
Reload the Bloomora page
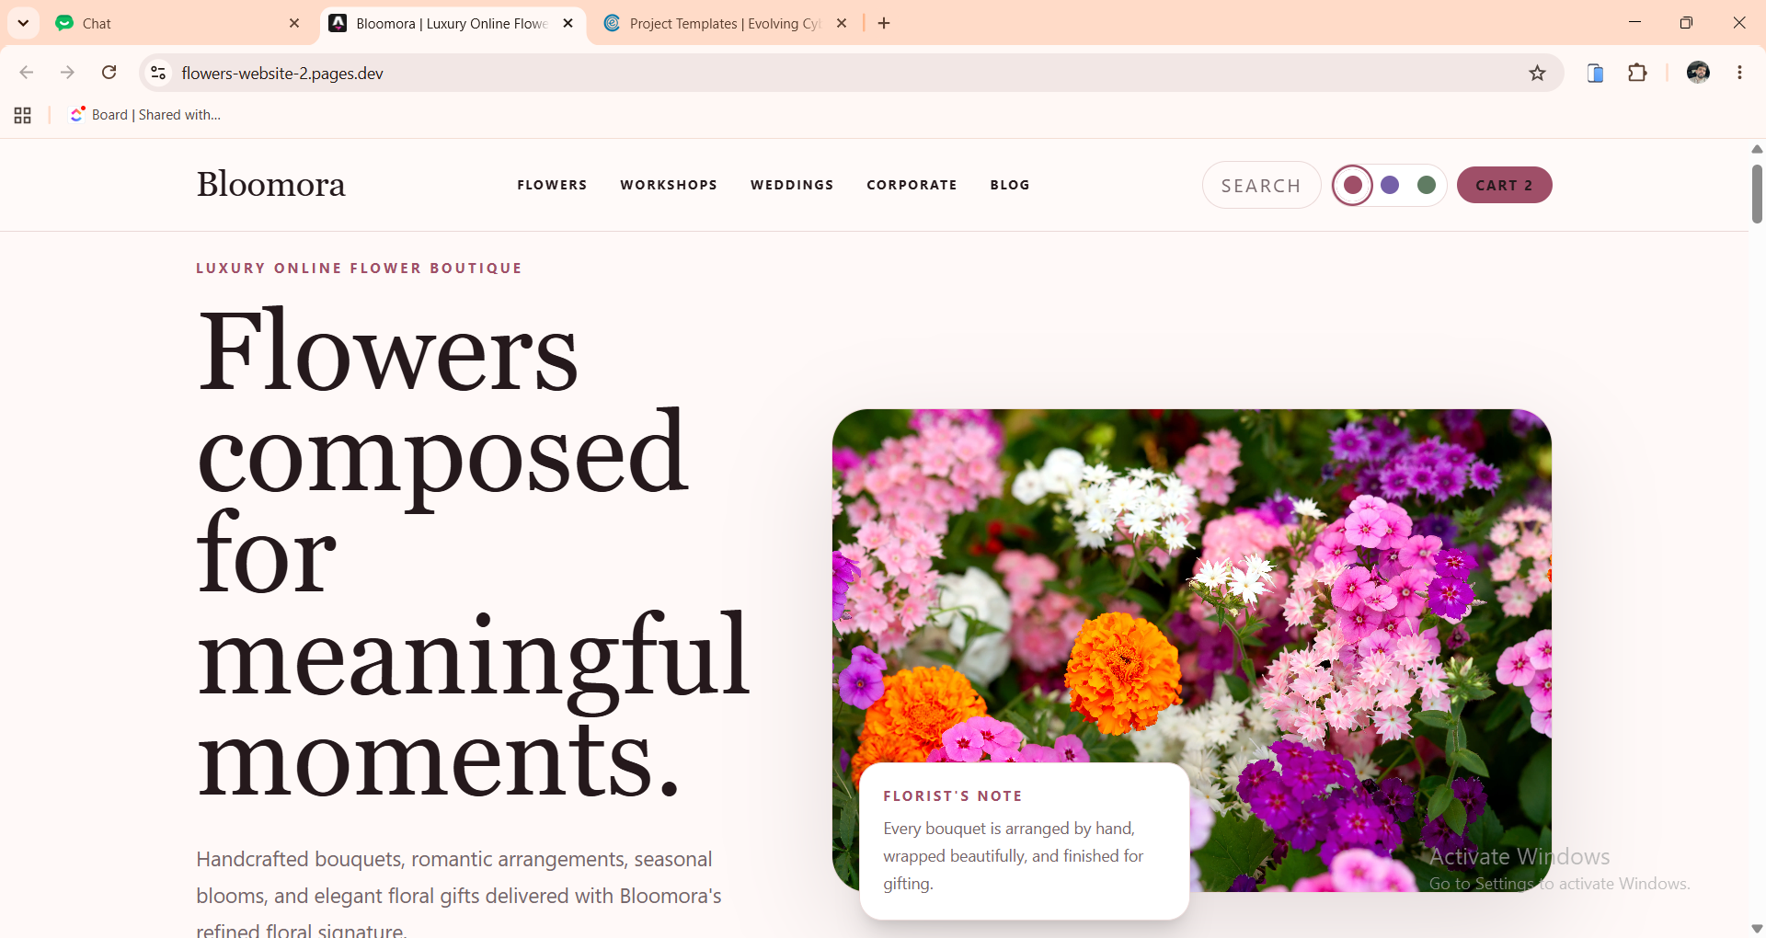[109, 73]
